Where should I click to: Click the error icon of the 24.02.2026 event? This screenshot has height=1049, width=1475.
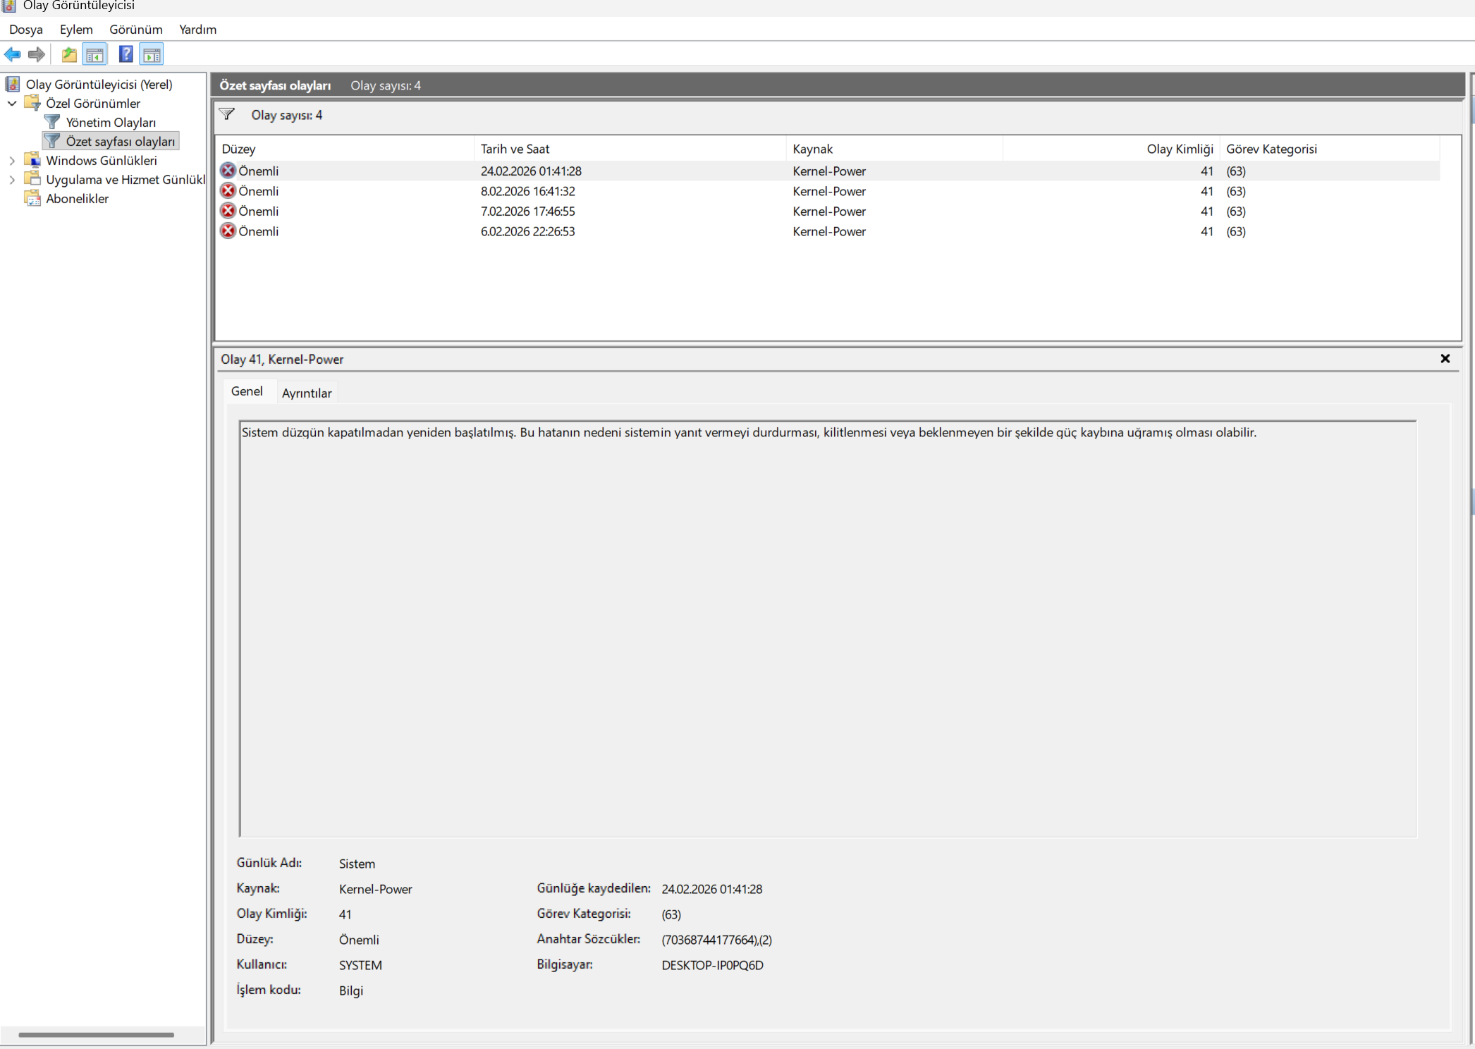228,171
